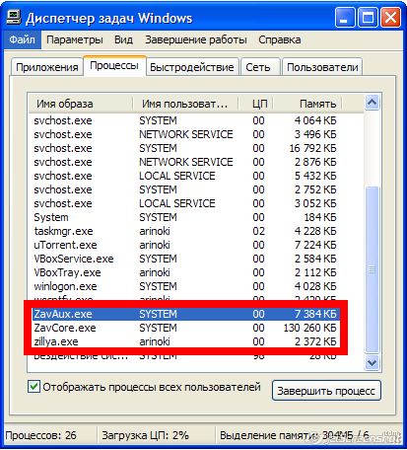
Task: Select the winlogon.exe process row
Action: pos(185,286)
